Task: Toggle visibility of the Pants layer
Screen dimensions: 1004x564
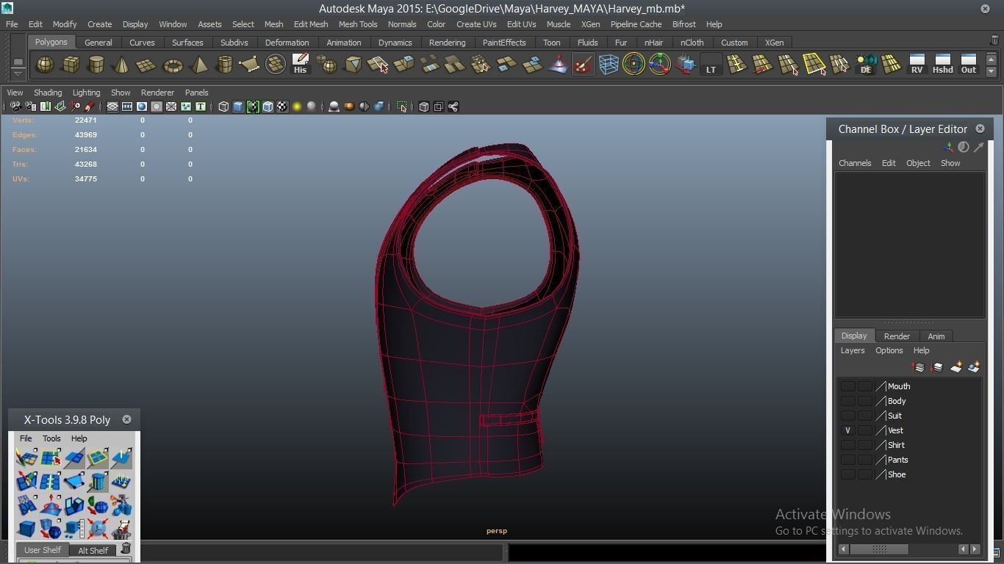Action: [x=847, y=460]
